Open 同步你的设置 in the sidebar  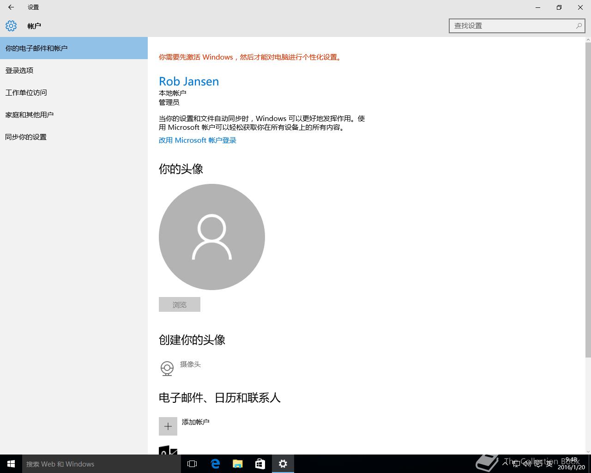74,137
